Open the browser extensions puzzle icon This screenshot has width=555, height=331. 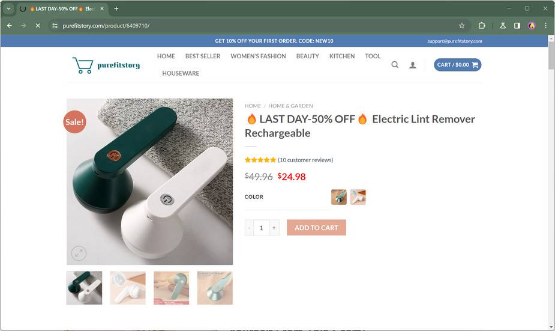[481, 26]
